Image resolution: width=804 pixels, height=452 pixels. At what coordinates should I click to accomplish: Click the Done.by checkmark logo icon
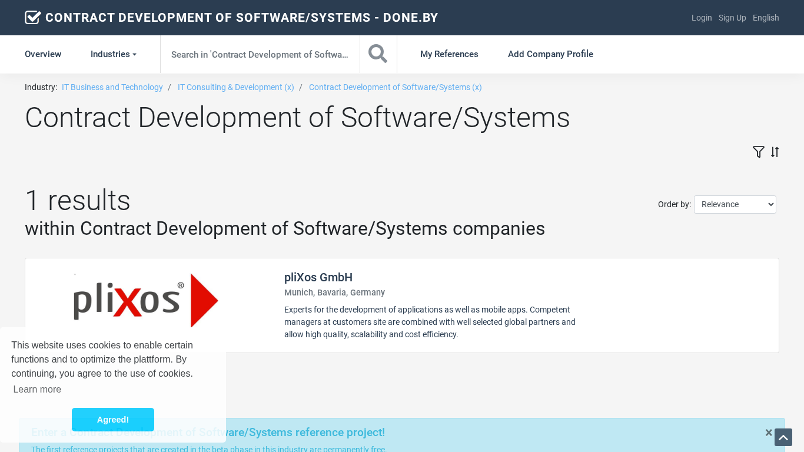33,18
